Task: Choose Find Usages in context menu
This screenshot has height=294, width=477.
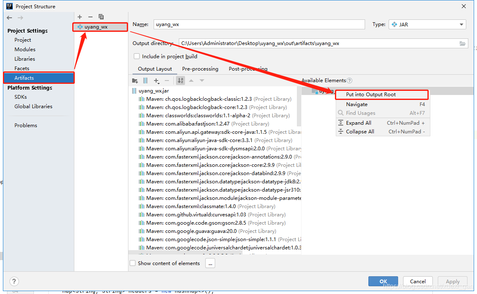Action: pyautogui.click(x=383, y=113)
